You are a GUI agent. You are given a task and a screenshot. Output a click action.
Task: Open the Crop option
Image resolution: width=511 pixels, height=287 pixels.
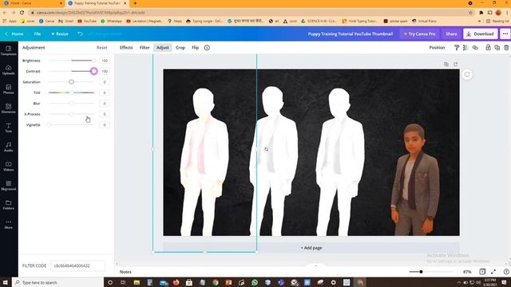pyautogui.click(x=180, y=48)
